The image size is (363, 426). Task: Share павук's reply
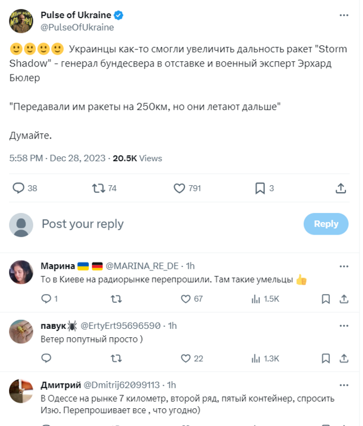click(344, 358)
